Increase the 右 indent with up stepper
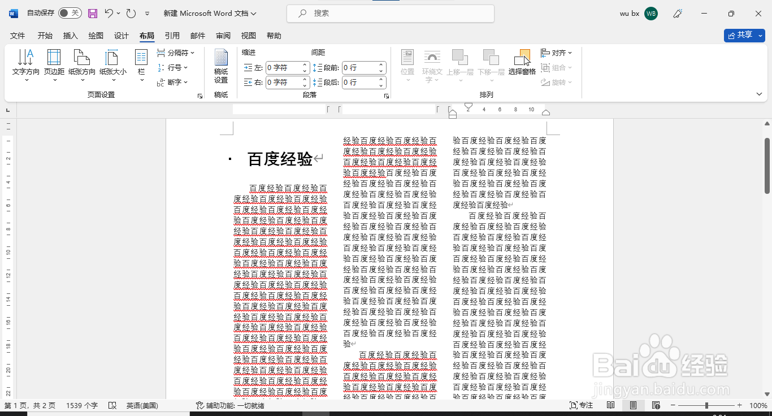Viewport: 772px width, 416px height. (x=305, y=80)
